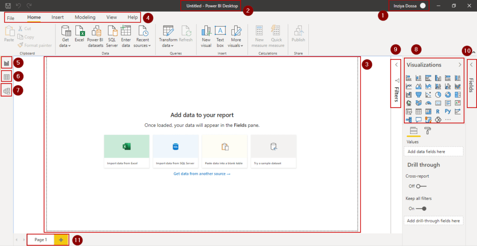Select the Scatter chart visualization

tap(429, 95)
